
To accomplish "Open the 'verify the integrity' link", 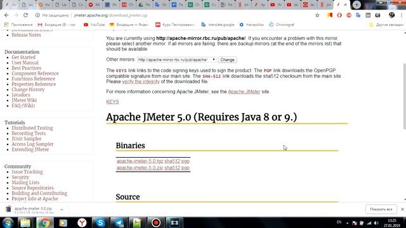I will (x=141, y=82).
